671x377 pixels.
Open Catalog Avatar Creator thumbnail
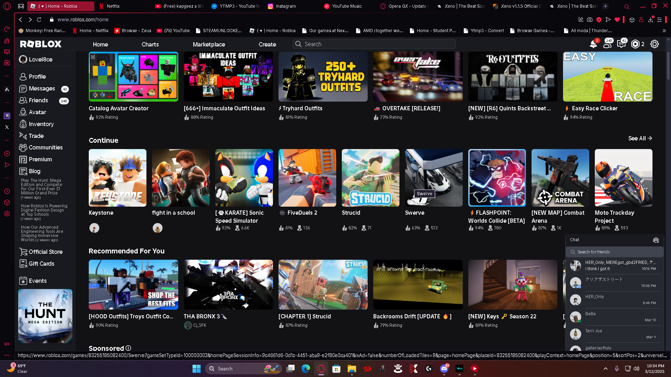tap(134, 76)
